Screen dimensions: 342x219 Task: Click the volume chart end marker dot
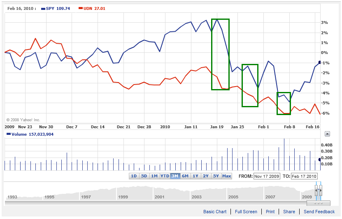tap(319, 160)
